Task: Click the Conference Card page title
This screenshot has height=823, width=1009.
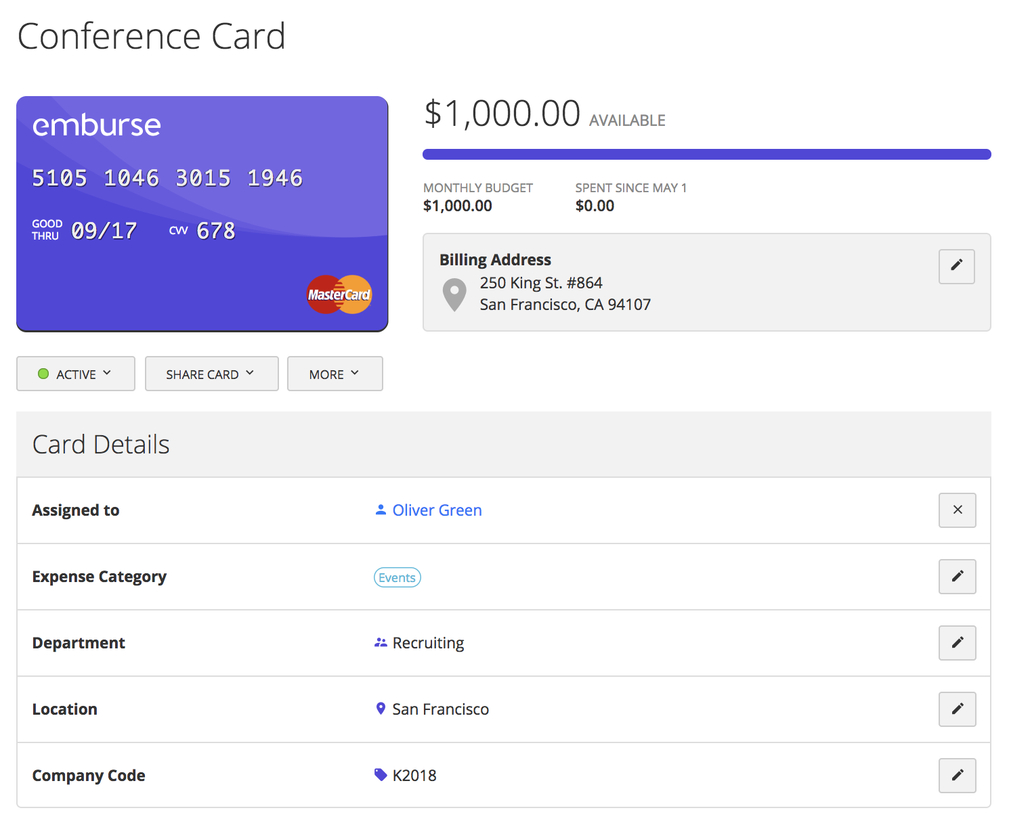Action: tap(152, 36)
